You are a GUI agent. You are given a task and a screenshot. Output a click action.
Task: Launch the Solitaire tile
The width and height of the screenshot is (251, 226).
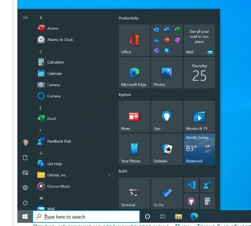click(x=167, y=149)
